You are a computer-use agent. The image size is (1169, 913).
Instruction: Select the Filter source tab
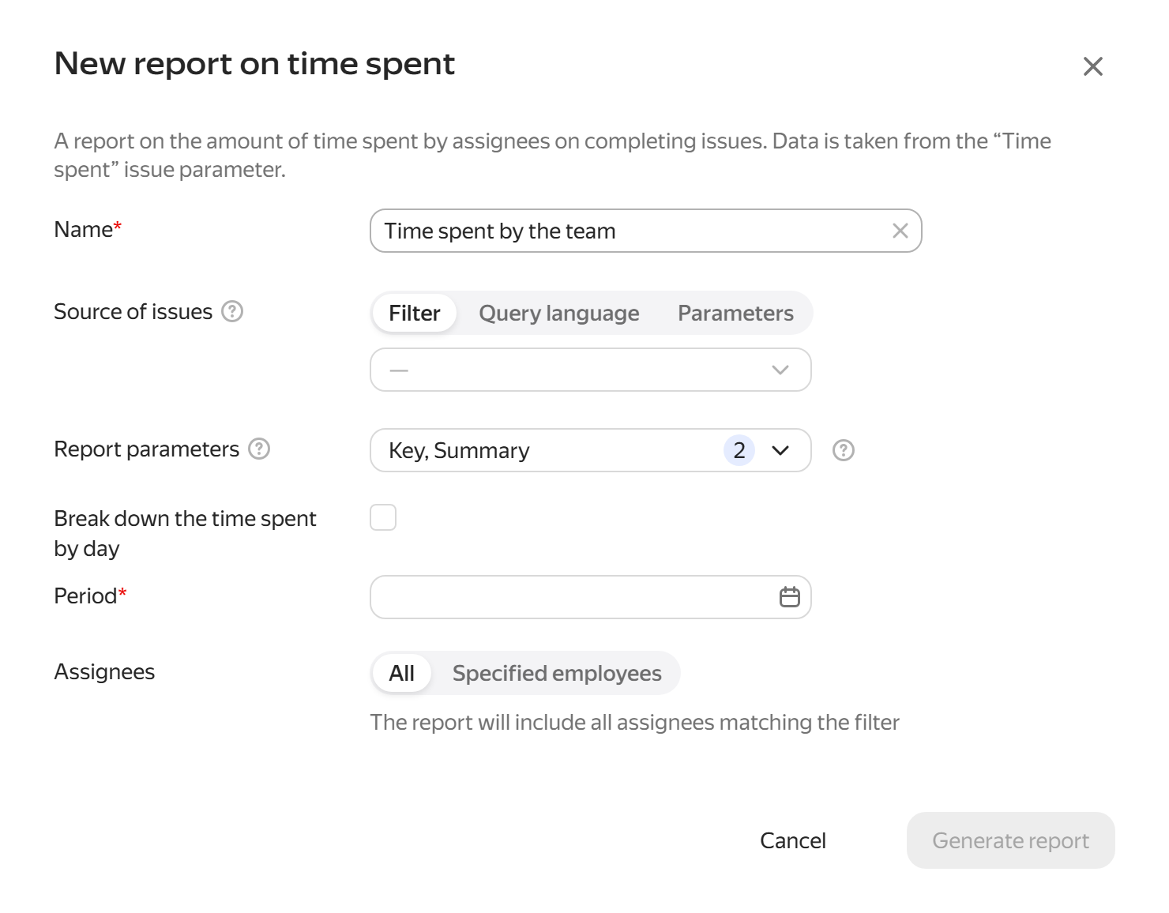pos(414,313)
